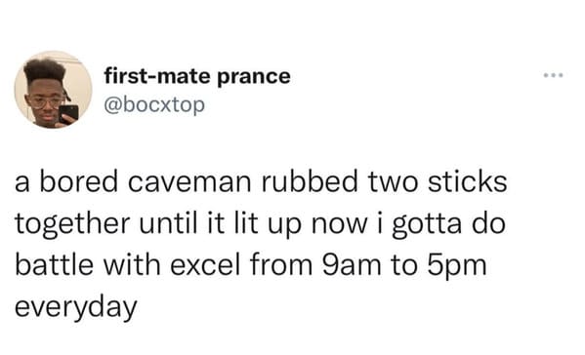The width and height of the screenshot is (585, 355).
Task: Open the @bocxtop handle link
Action: click(154, 105)
